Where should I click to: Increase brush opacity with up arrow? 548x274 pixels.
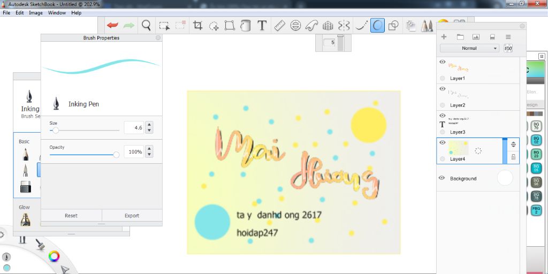149,149
